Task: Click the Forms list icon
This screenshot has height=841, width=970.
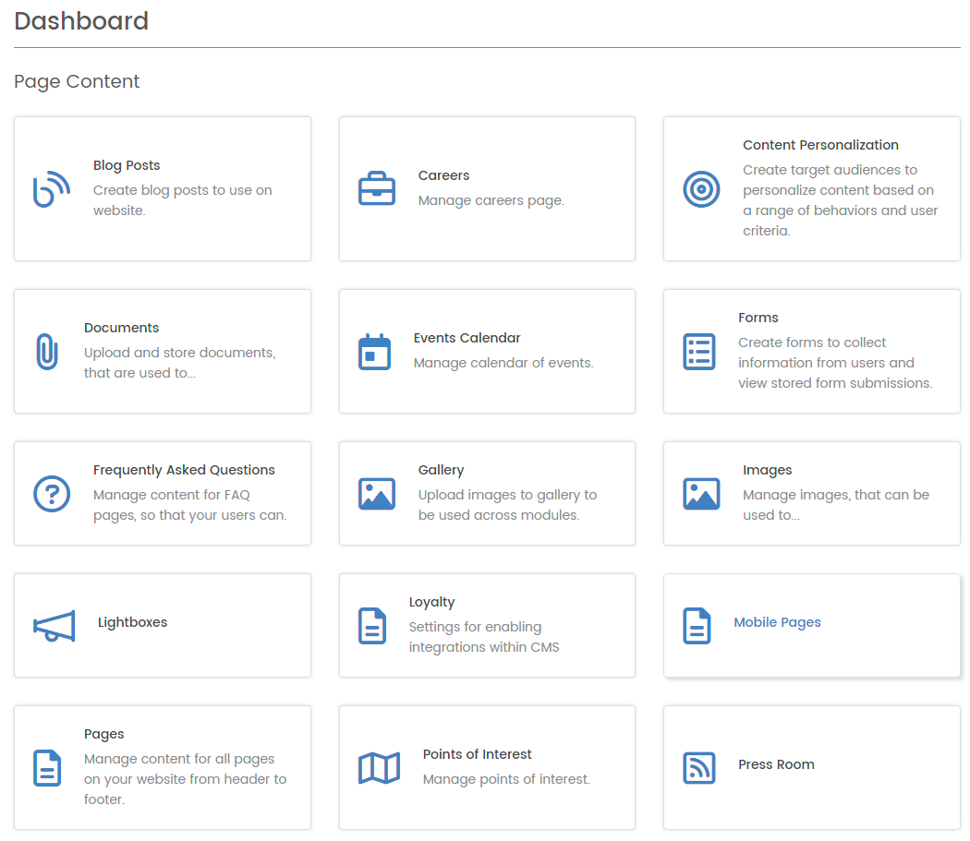Action: tap(699, 351)
